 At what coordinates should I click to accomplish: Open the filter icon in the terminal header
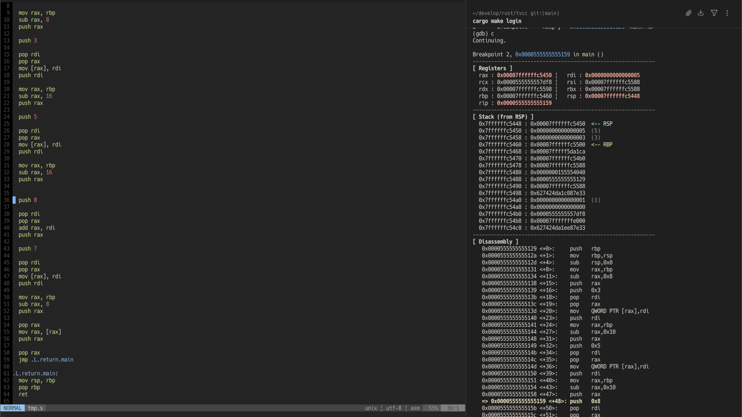[x=714, y=13]
